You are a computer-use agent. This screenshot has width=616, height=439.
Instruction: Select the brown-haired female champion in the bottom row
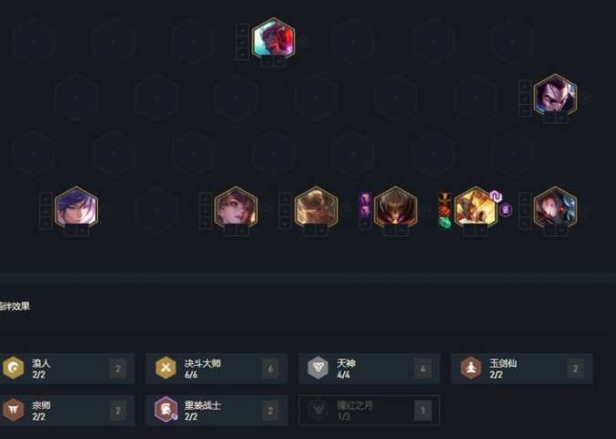(x=235, y=208)
